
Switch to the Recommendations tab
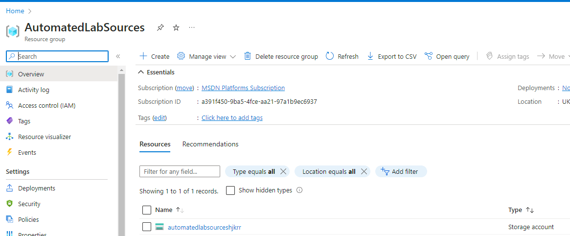click(x=210, y=144)
